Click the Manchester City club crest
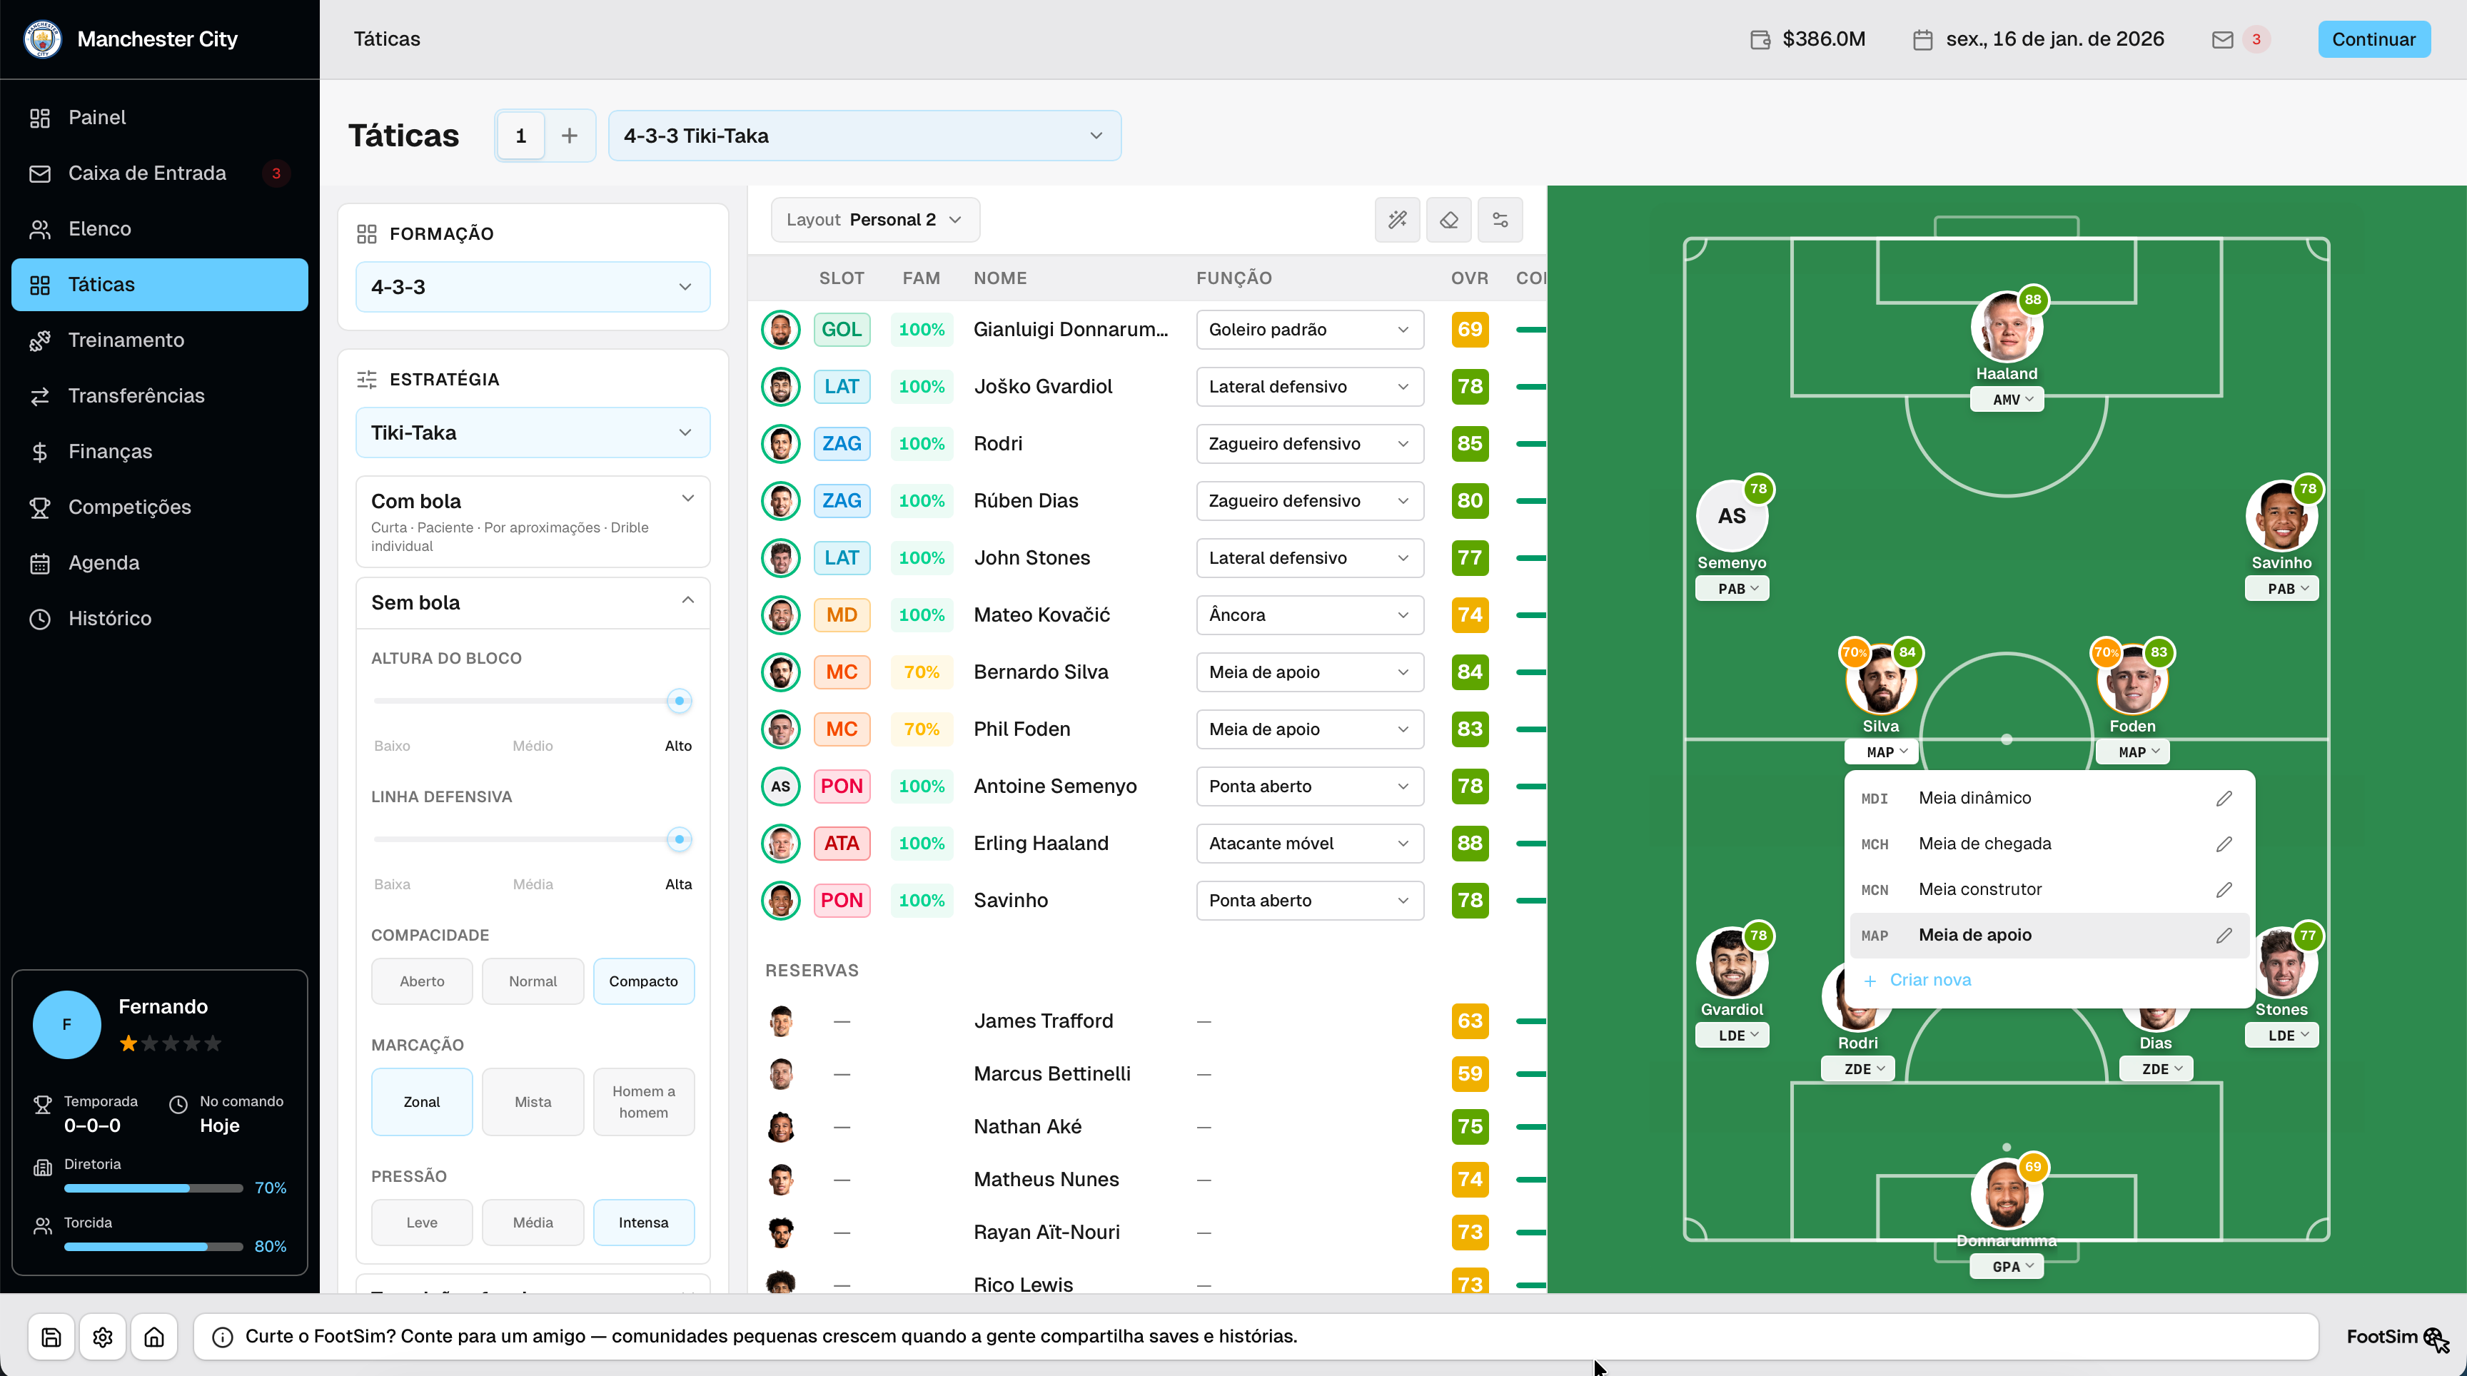The width and height of the screenshot is (2467, 1376). [x=42, y=39]
